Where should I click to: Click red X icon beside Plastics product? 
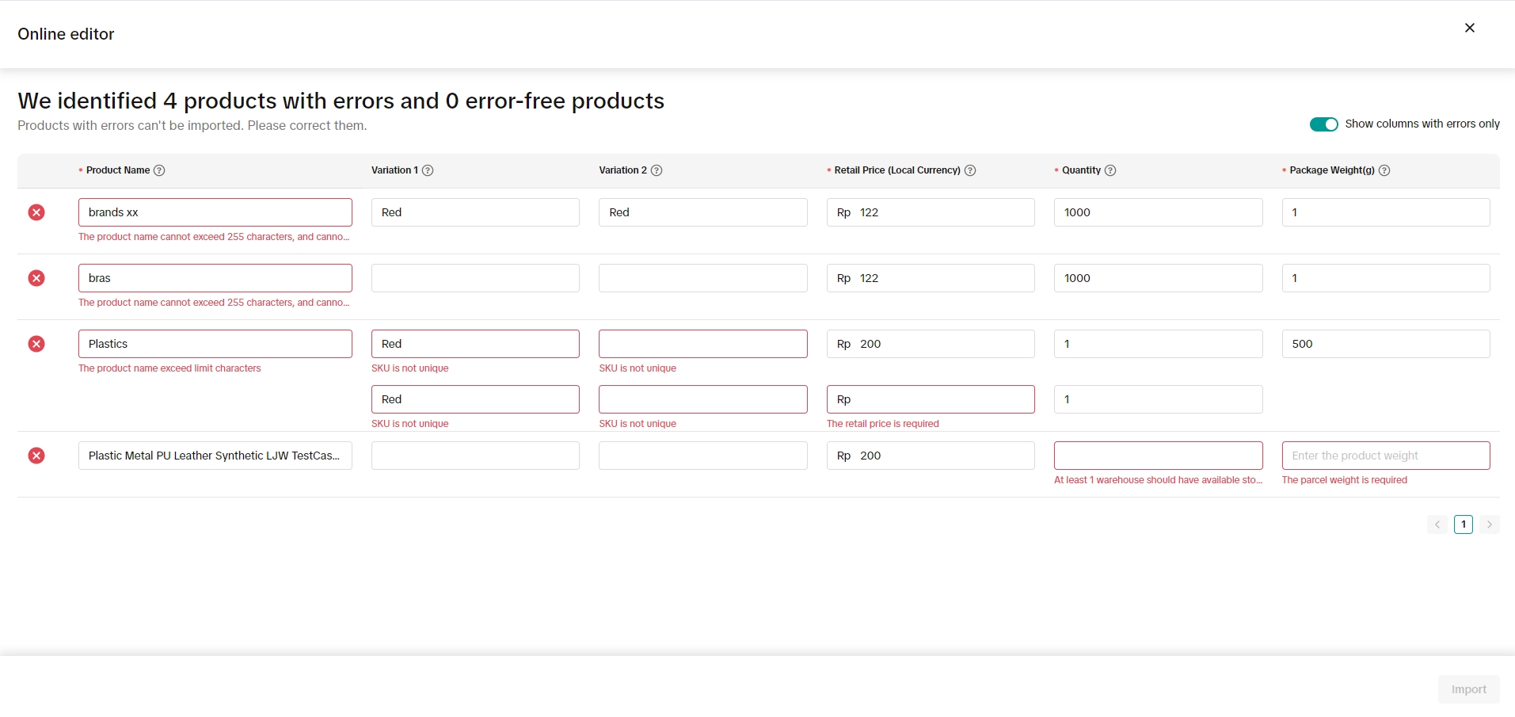pyautogui.click(x=36, y=344)
